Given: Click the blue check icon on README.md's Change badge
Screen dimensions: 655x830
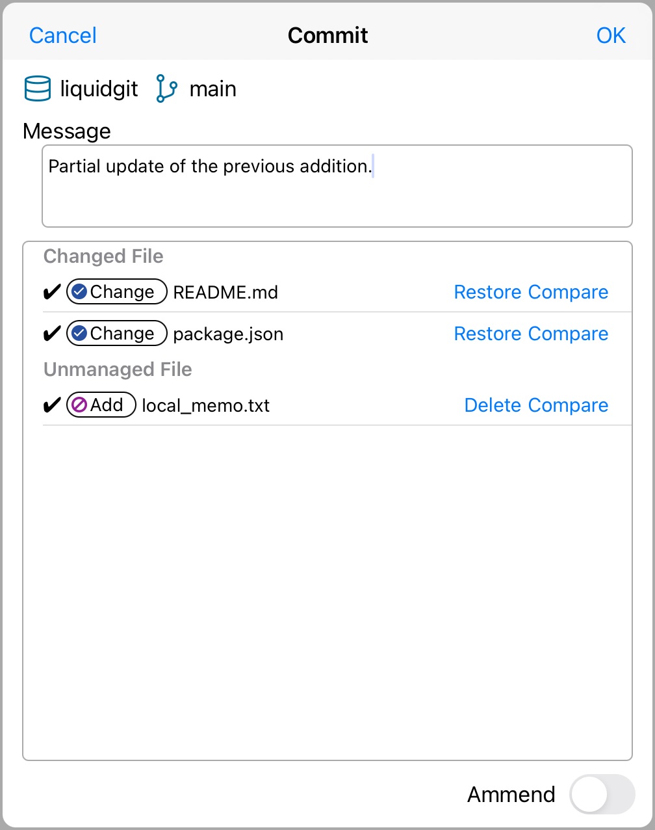Looking at the screenshot, I should pyautogui.click(x=79, y=293).
